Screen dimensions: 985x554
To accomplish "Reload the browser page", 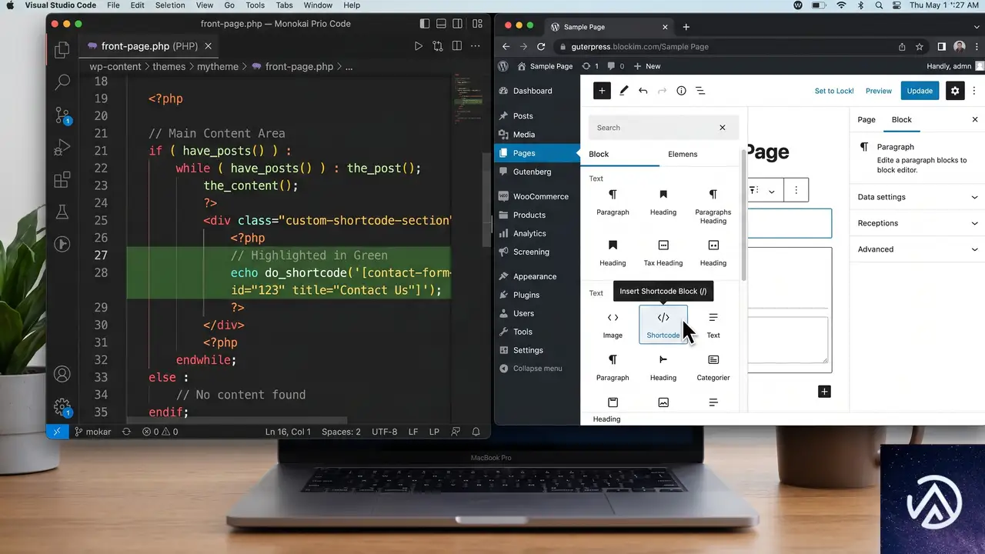I will point(542,47).
